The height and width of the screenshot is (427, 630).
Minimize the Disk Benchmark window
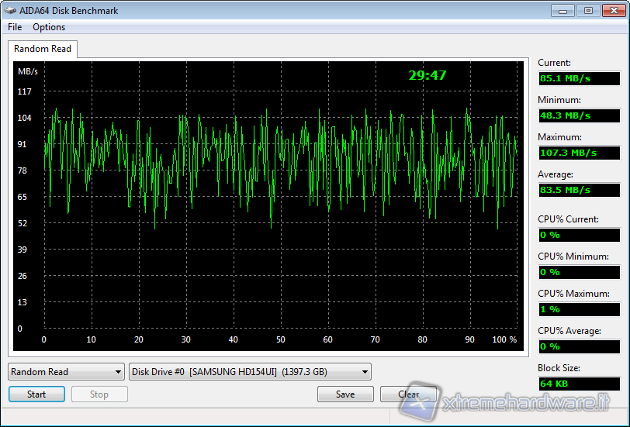563,10
